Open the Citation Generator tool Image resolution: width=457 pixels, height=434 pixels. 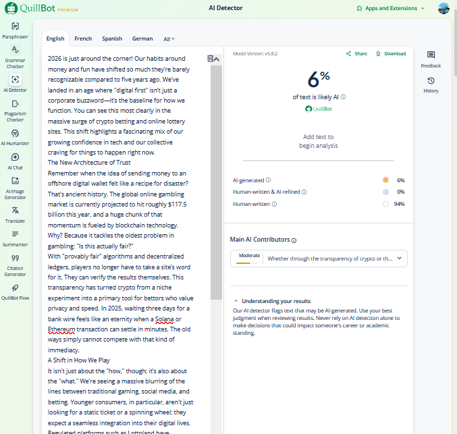point(15,265)
